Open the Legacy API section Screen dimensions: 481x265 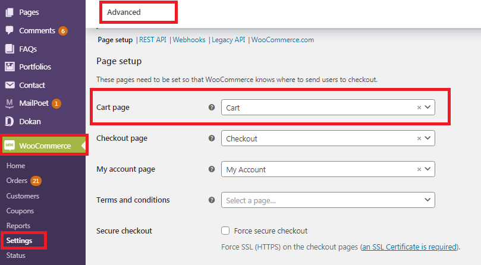pos(228,40)
